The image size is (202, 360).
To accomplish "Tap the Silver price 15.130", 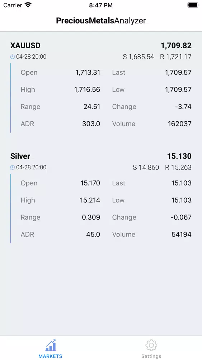I will (179, 156).
